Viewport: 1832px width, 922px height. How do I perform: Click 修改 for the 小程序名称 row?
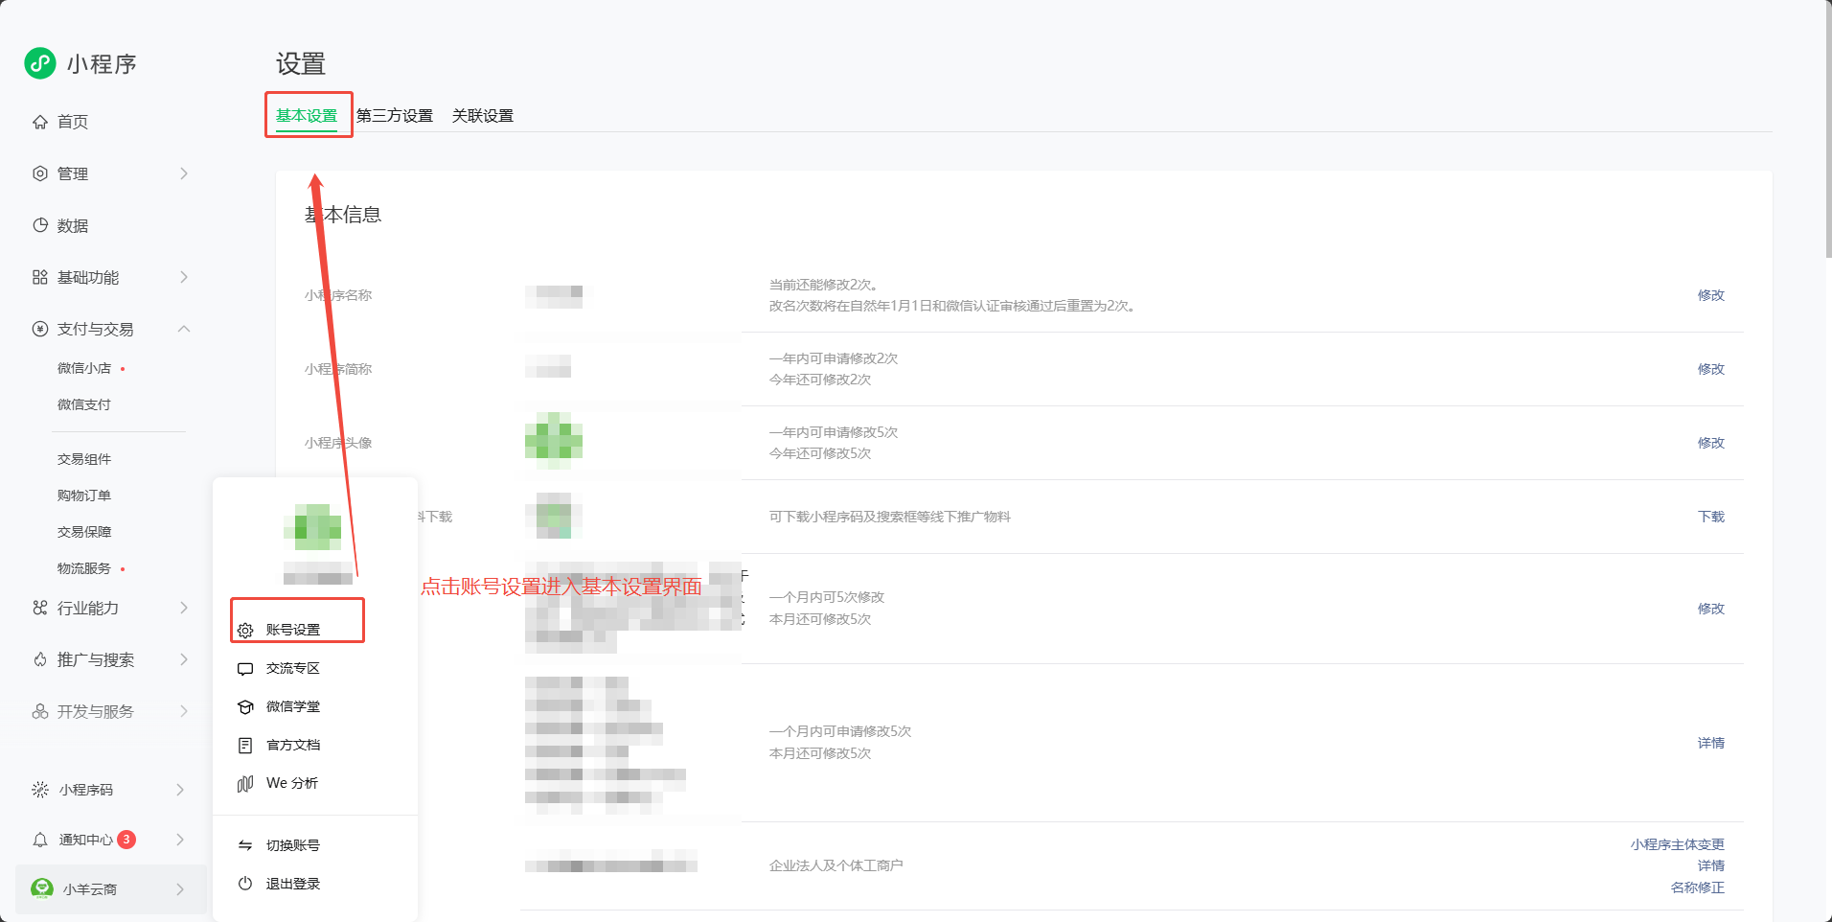(x=1710, y=295)
